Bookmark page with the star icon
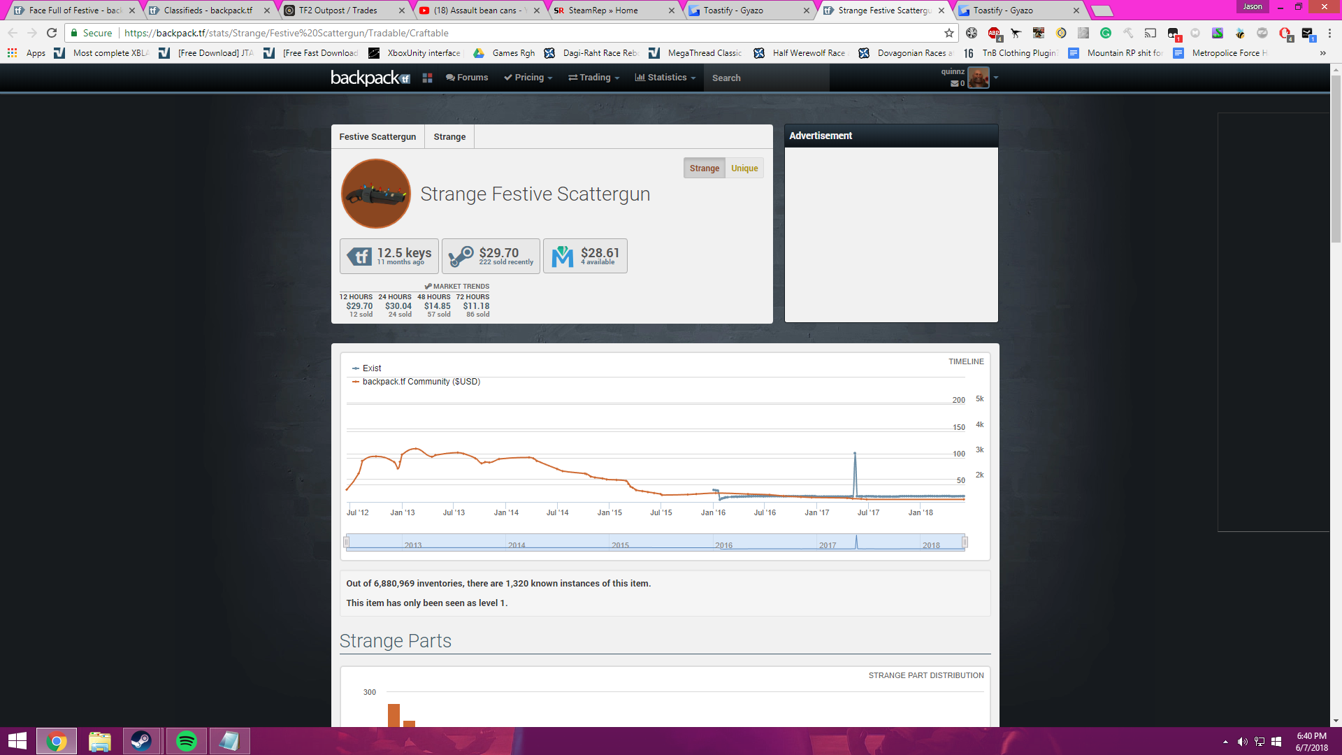 (948, 33)
